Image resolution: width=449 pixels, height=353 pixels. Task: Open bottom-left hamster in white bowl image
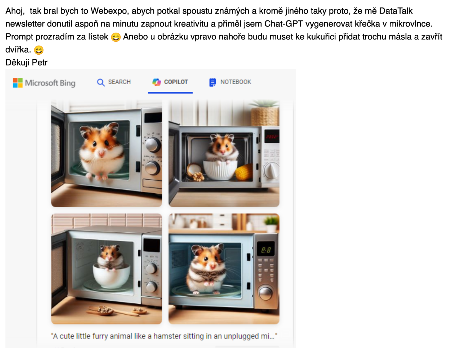coord(106,269)
